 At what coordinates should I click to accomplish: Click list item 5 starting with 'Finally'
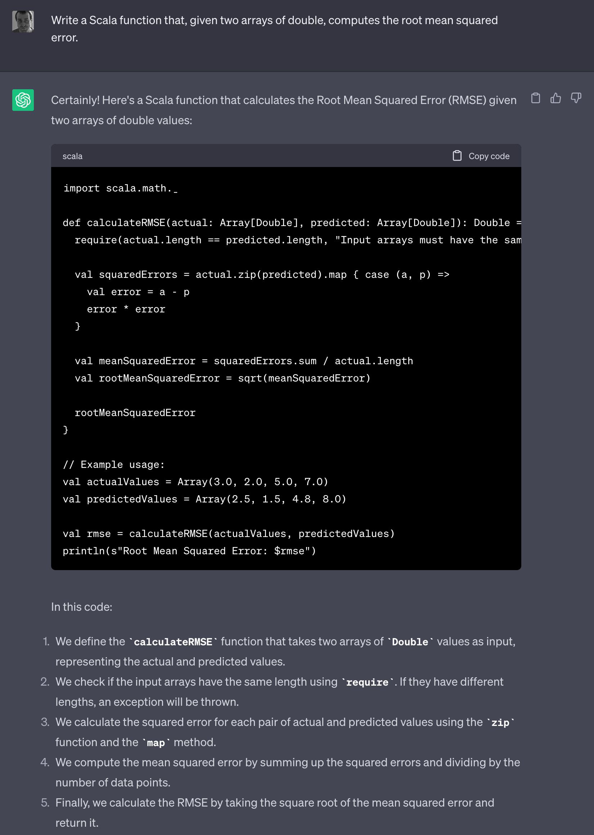(275, 812)
